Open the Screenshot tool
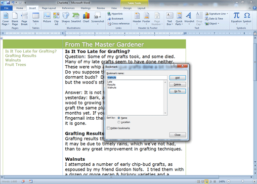The image size is (257, 184). click(x=97, y=19)
